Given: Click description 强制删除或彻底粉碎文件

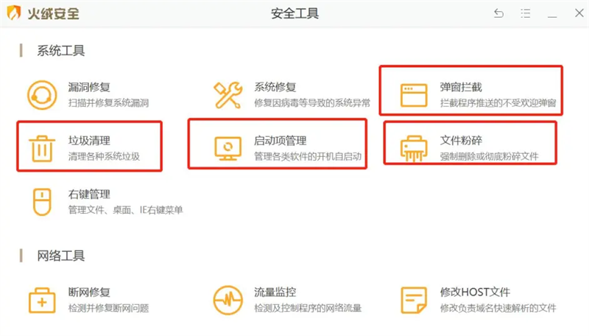Looking at the screenshot, I should tap(489, 156).
